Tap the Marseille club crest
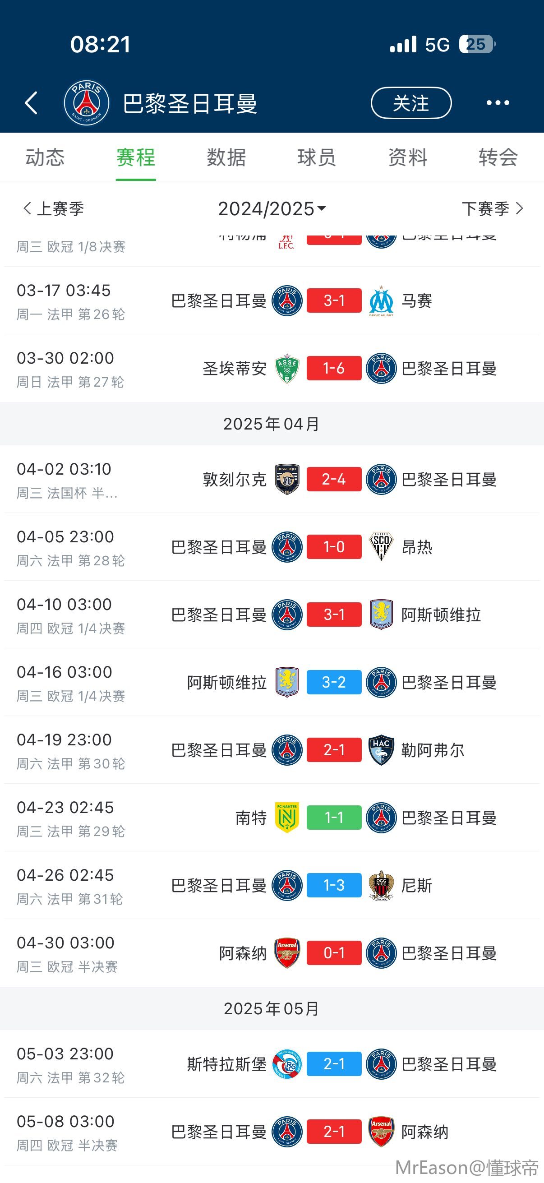Screen dimensions: 544x1183 381,301
